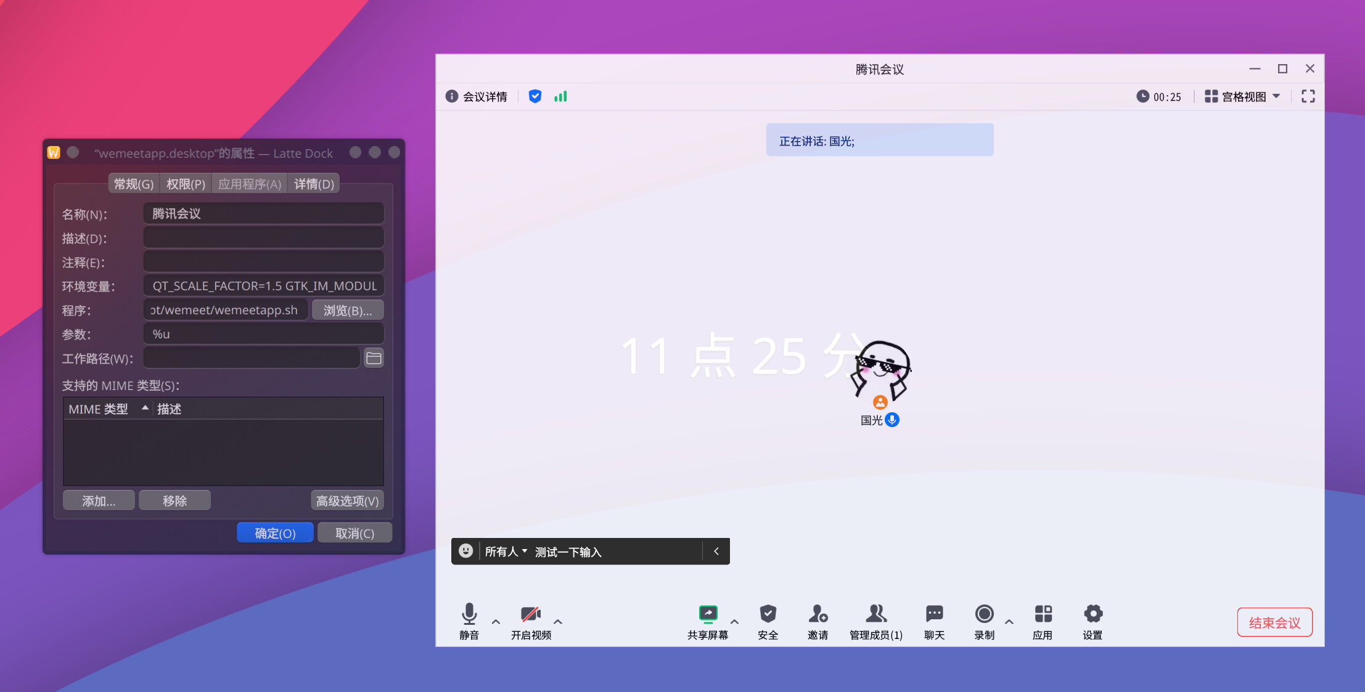Open the 聊天 chat icon
Viewport: 1365px width, 692px height.
(x=934, y=621)
